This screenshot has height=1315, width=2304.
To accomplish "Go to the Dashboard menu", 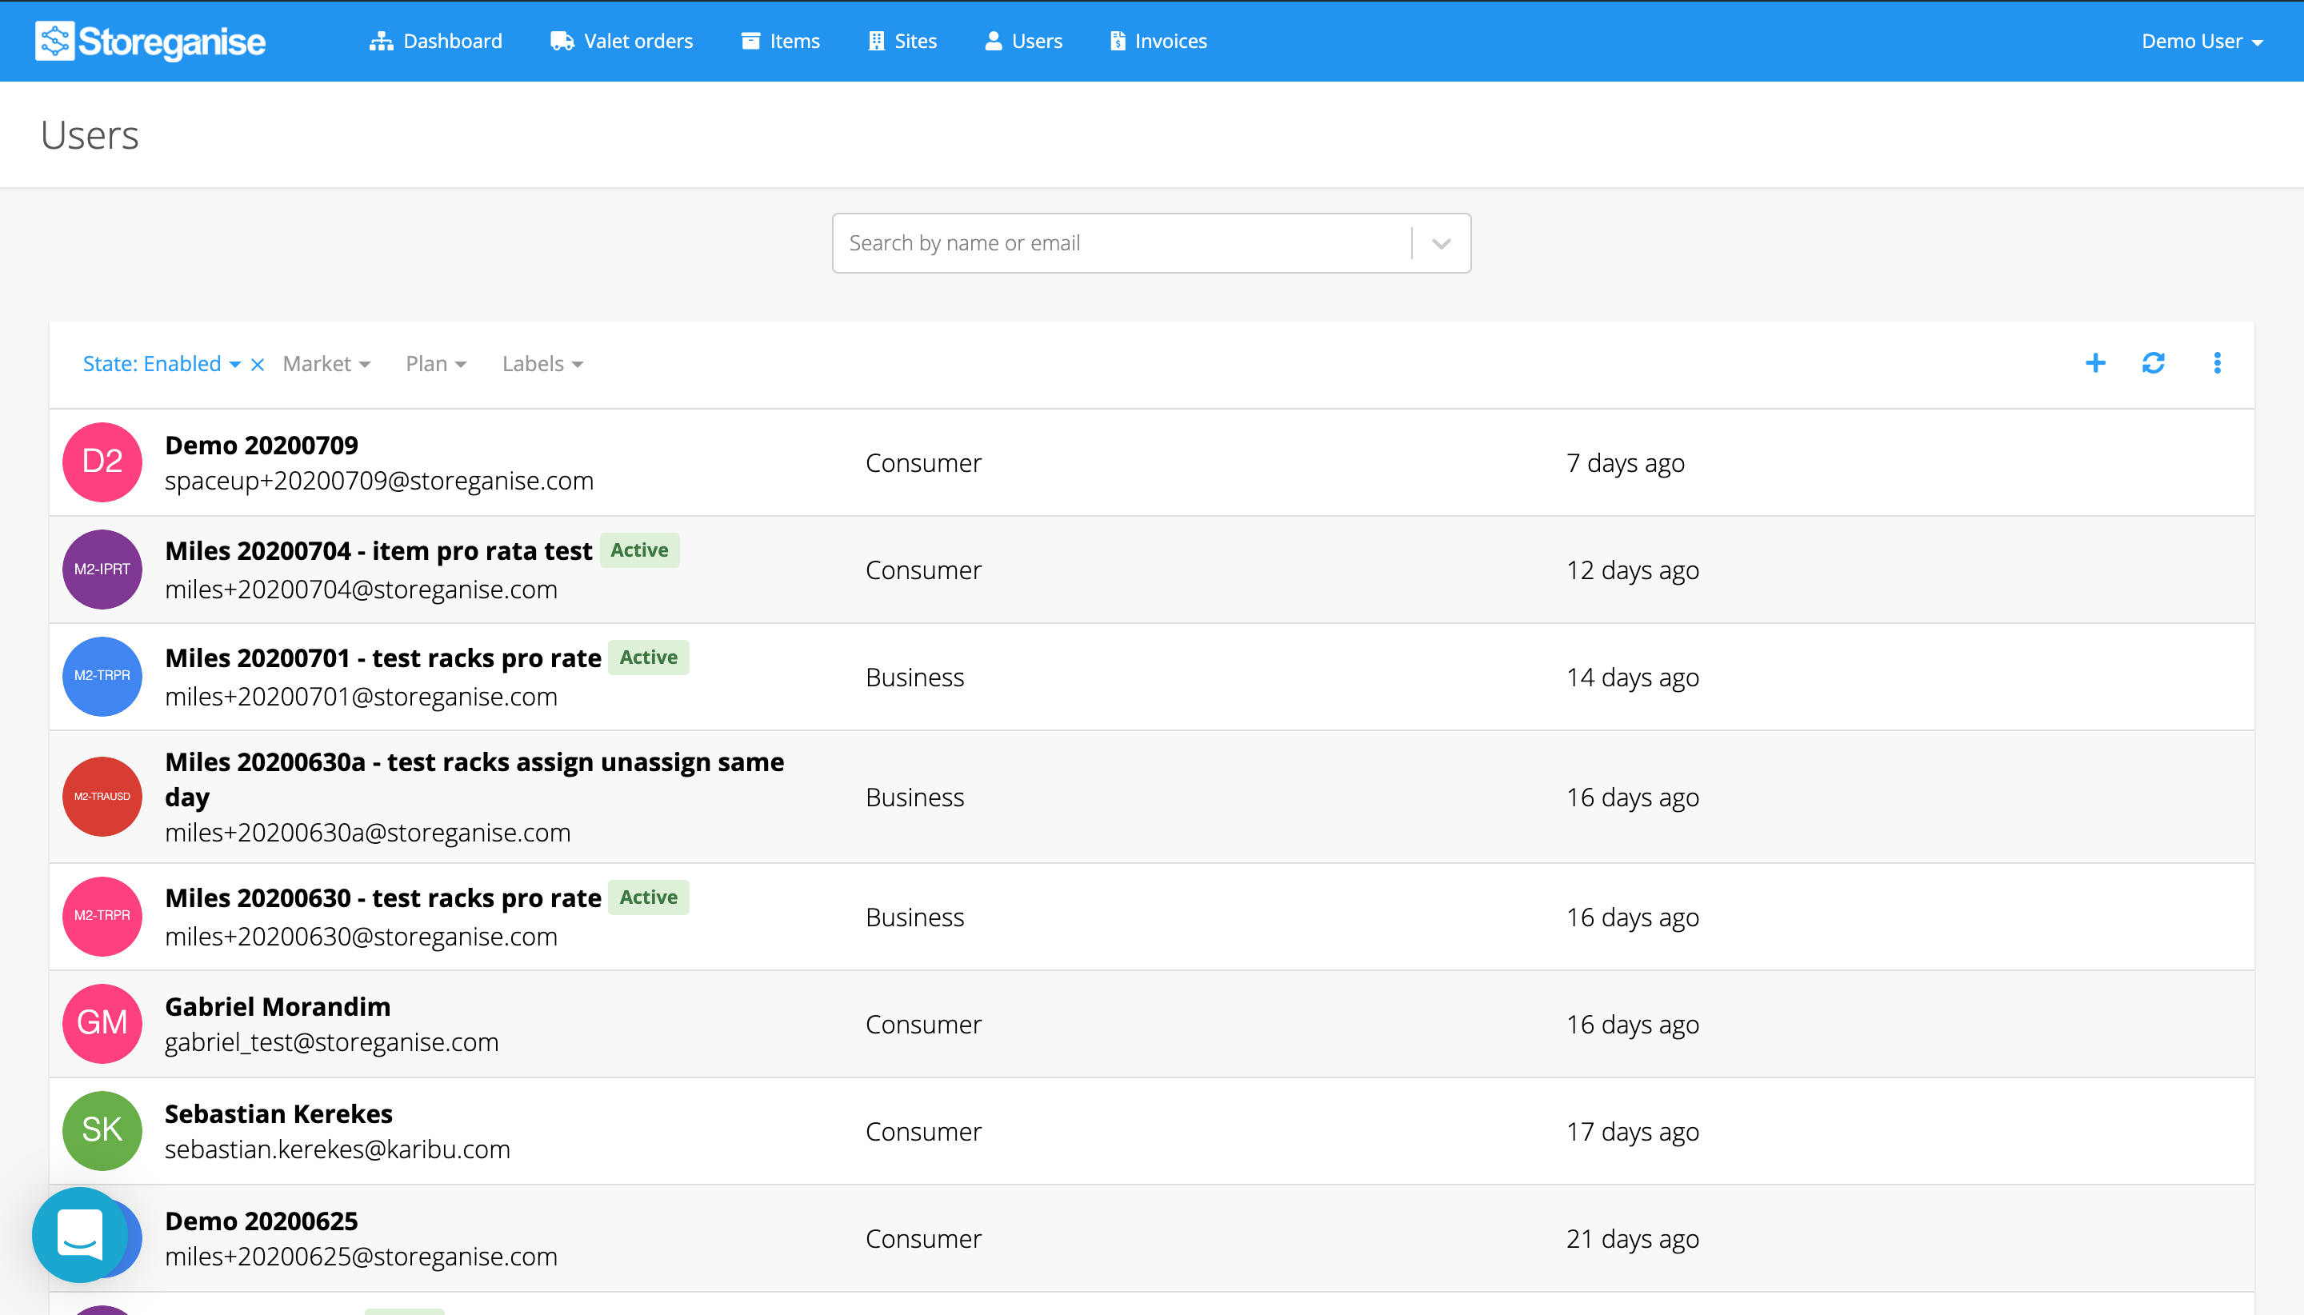I will (435, 42).
